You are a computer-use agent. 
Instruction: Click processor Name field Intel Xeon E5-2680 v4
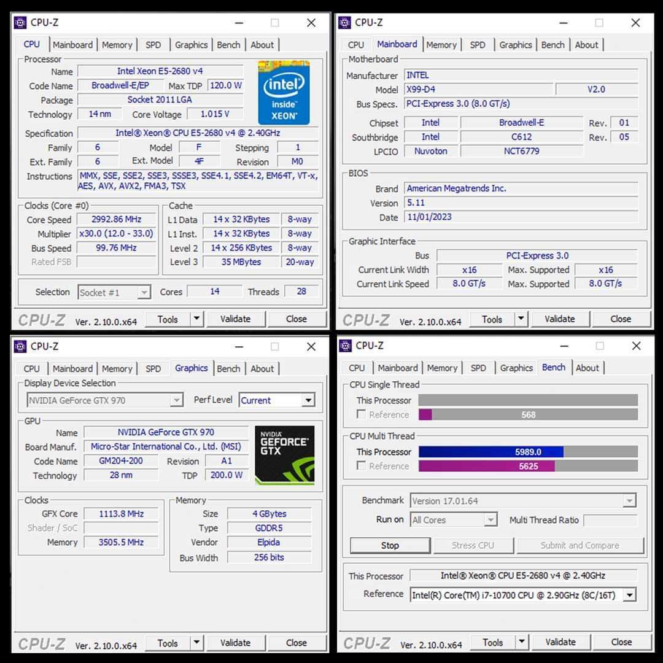pyautogui.click(x=160, y=71)
